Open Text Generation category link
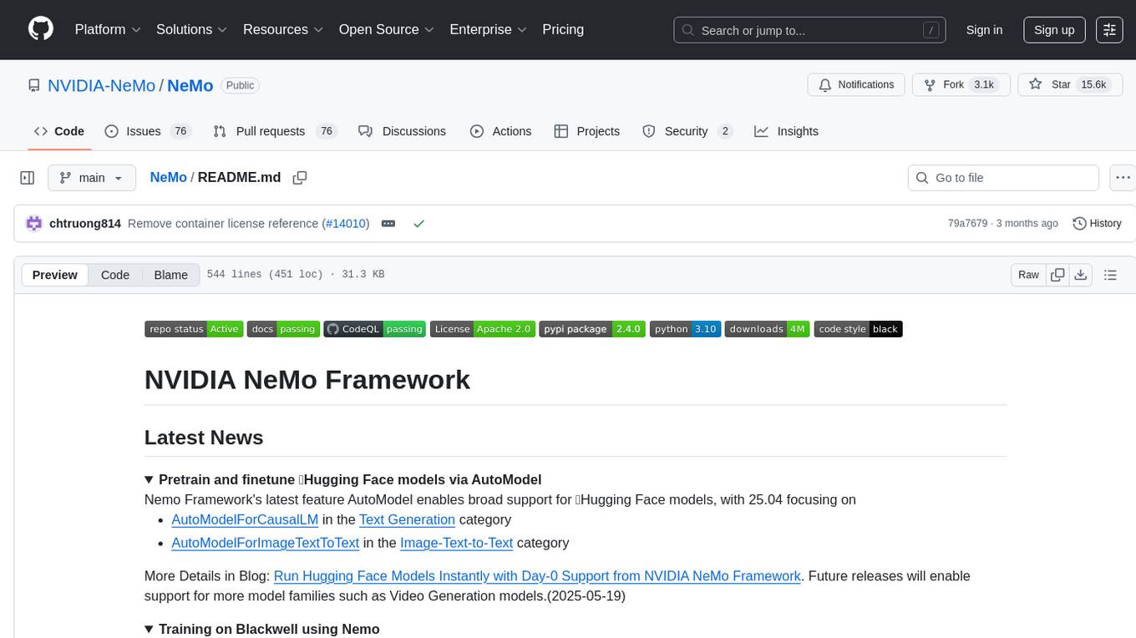1136x638 pixels. click(407, 519)
